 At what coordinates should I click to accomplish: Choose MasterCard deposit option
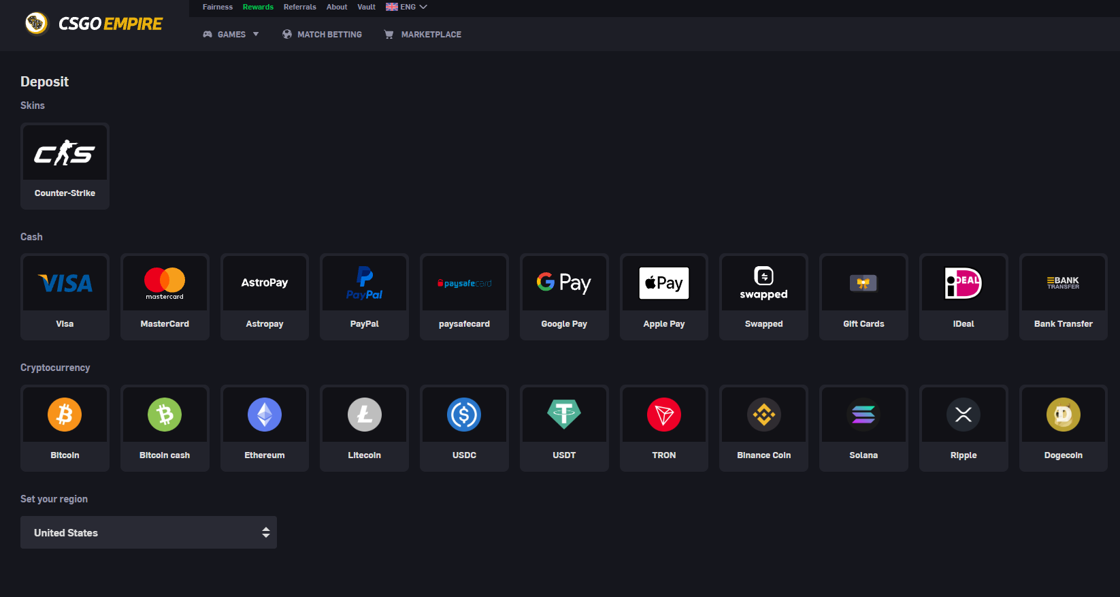point(165,297)
